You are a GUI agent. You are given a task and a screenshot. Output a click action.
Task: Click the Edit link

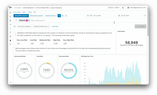pos(35,12)
